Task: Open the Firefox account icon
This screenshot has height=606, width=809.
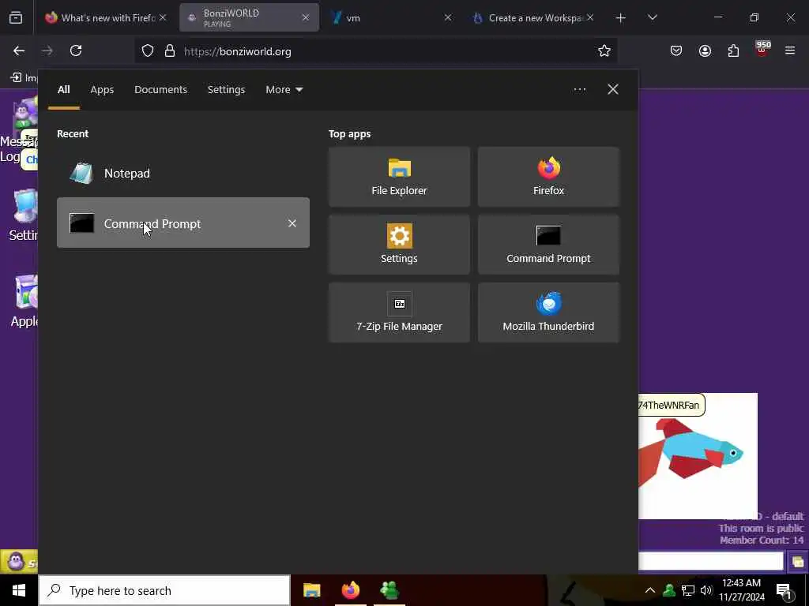Action: tap(705, 50)
